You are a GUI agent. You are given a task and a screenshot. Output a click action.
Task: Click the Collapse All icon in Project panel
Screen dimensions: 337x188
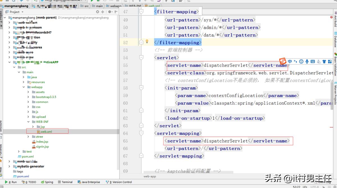tap(103, 12)
